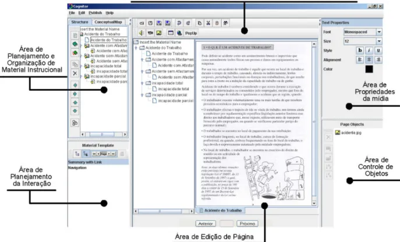Select the Structure tab
Image resolution: width=400 pixels, height=242 pixels.
(x=80, y=22)
